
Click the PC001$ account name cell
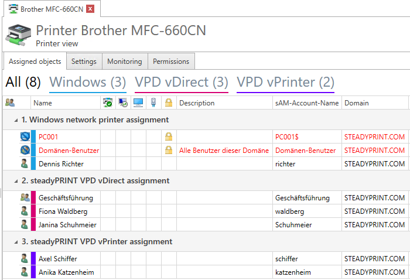[x=307, y=136]
